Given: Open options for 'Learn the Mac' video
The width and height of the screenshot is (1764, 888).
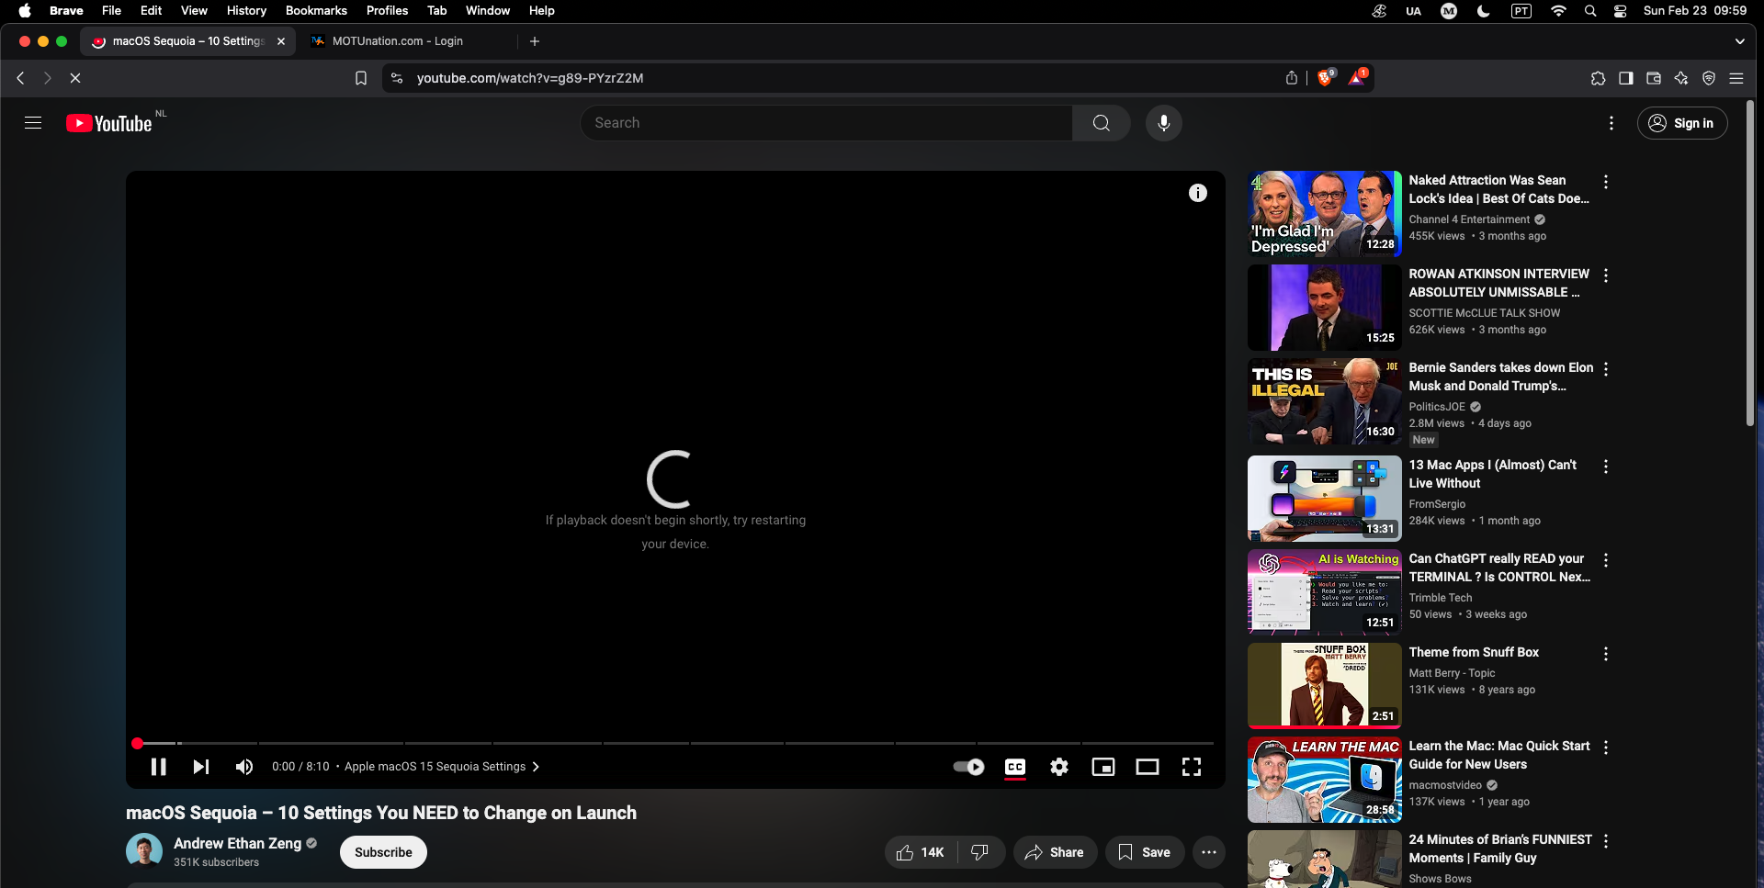Looking at the screenshot, I should (x=1606, y=747).
